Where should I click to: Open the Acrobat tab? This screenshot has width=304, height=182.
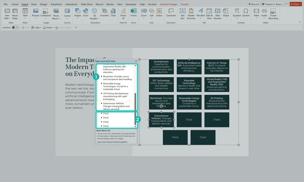pos(152,4)
